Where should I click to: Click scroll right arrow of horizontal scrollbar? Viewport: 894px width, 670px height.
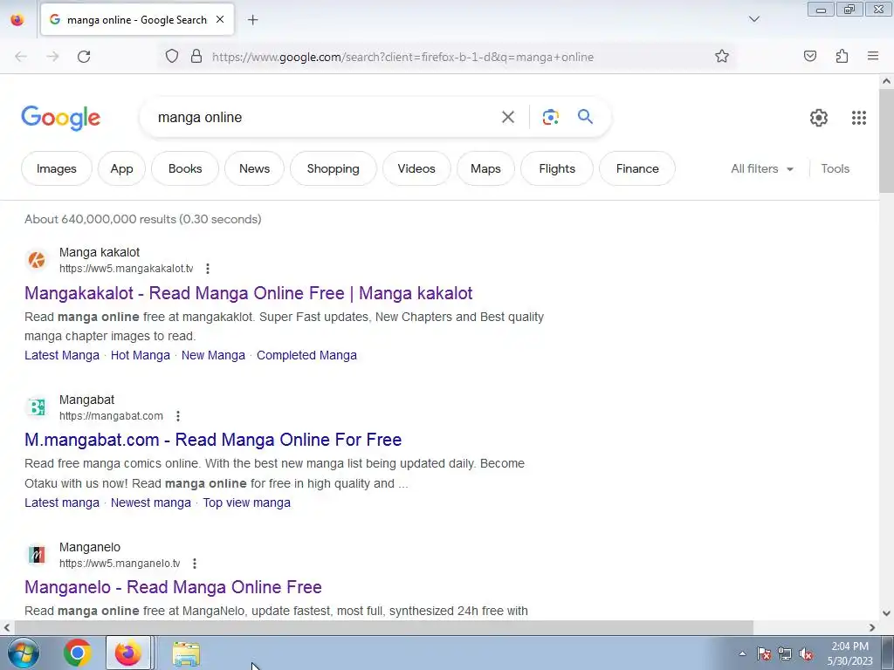pyautogui.click(x=872, y=627)
